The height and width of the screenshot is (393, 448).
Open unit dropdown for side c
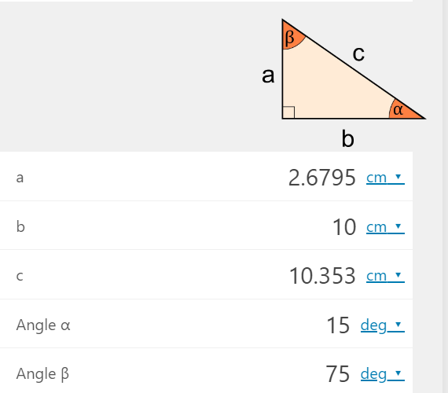[385, 276]
